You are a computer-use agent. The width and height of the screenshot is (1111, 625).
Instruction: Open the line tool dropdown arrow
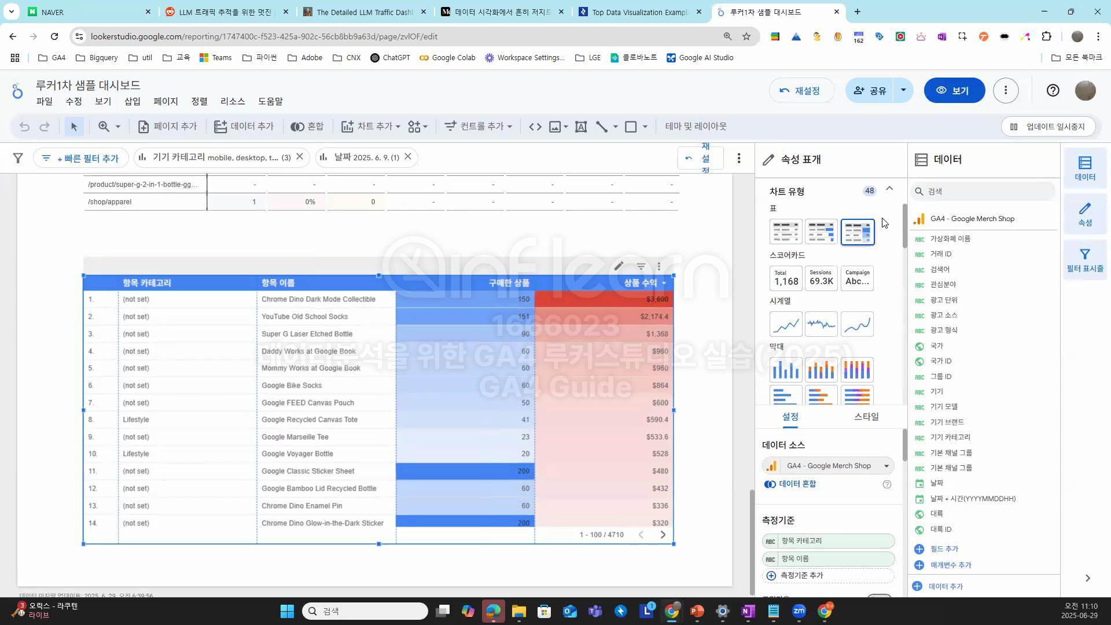(x=615, y=127)
